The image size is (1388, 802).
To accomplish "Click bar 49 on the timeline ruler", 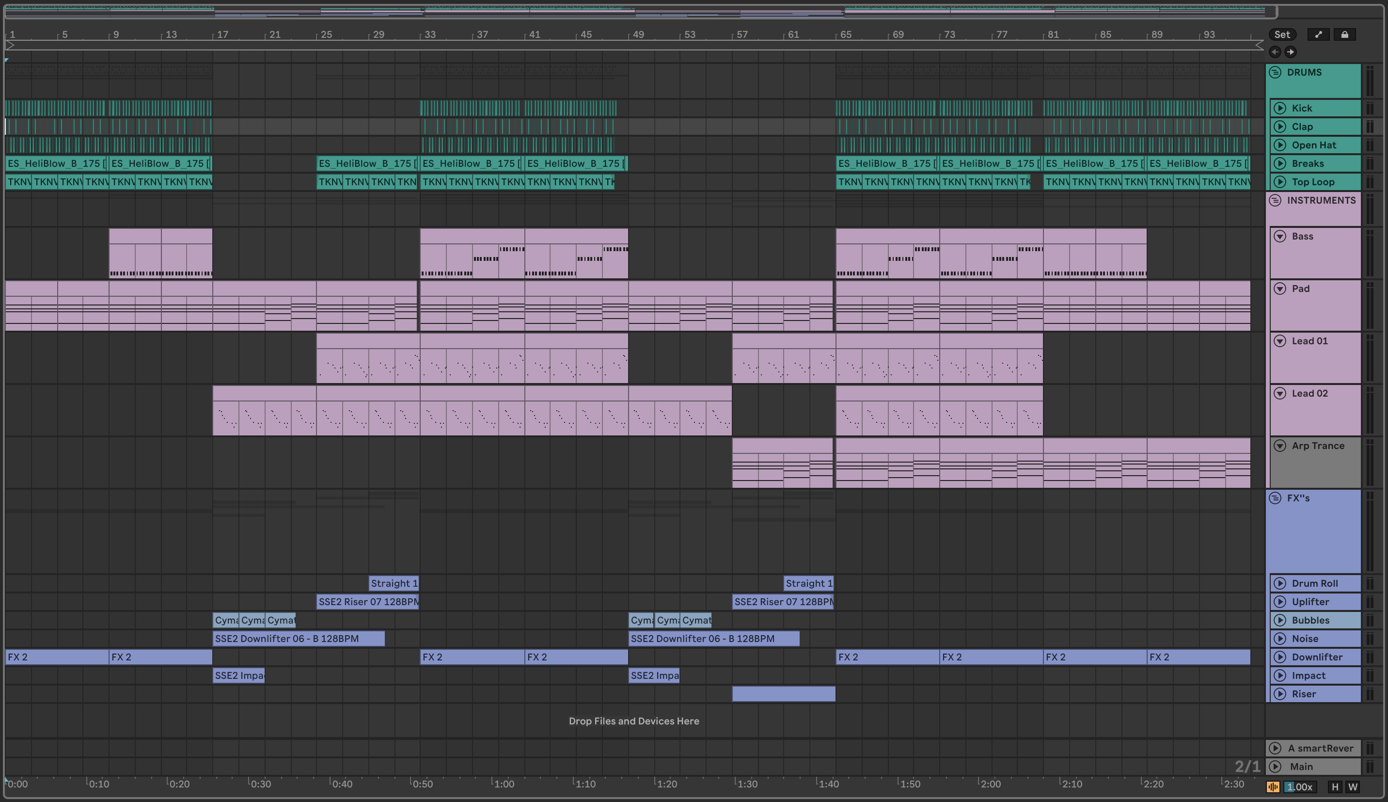I will 637,35.
